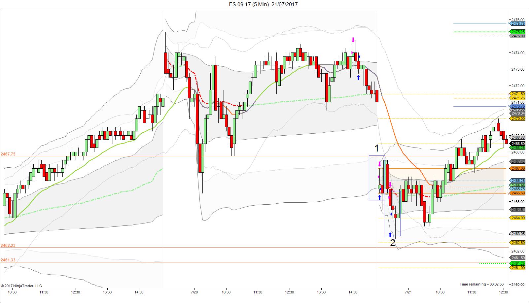
Task: Click the text label 2 below the second box
Action: click(x=393, y=243)
